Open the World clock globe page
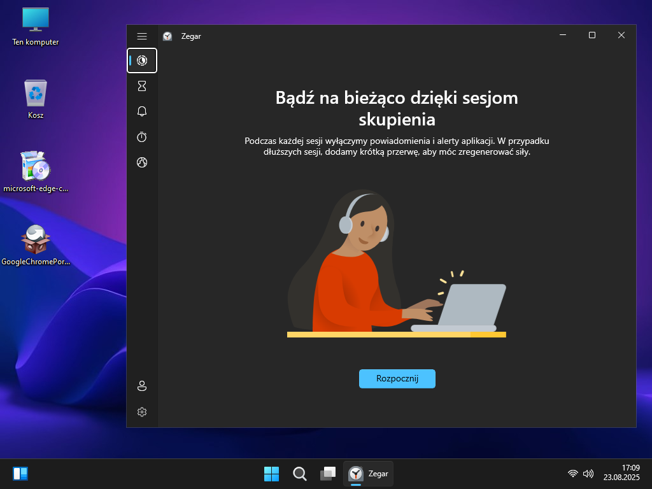 142,162
